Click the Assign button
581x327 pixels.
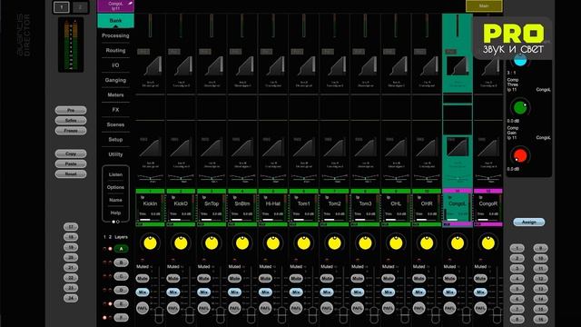pos(528,222)
